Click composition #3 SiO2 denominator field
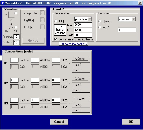The image size is (143, 130). coord(56,107)
